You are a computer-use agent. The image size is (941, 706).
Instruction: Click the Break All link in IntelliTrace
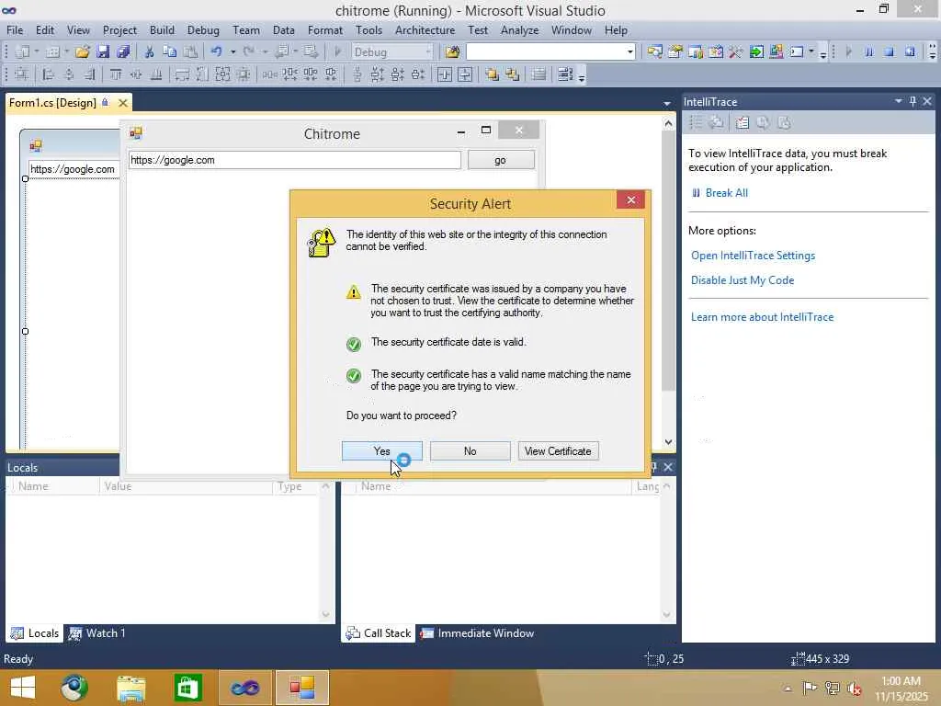[x=726, y=193]
